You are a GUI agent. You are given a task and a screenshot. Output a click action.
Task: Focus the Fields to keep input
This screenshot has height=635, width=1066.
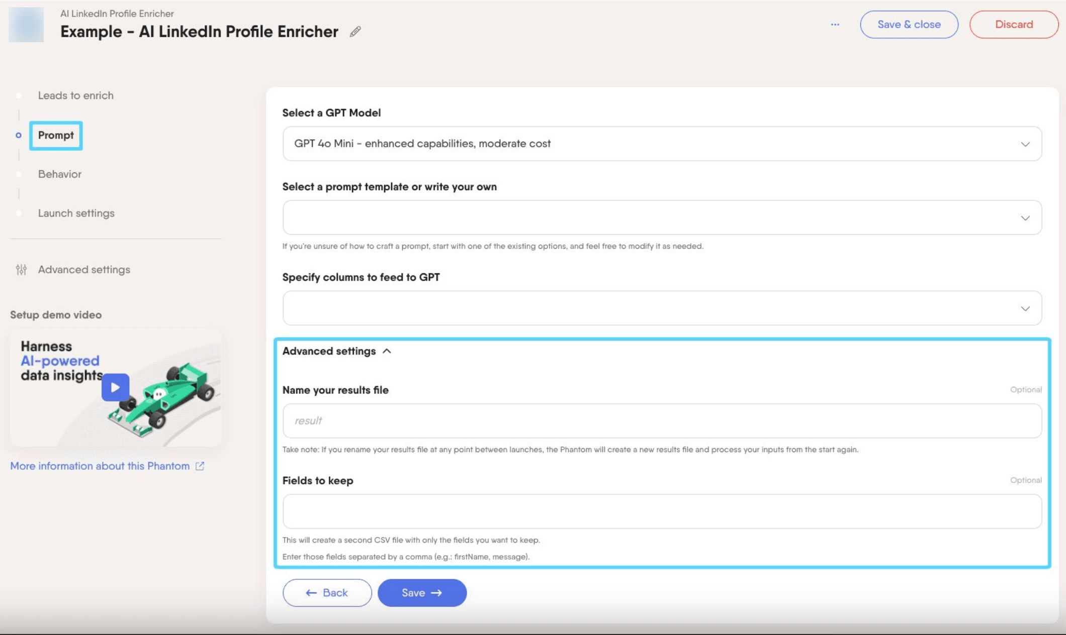[662, 511]
